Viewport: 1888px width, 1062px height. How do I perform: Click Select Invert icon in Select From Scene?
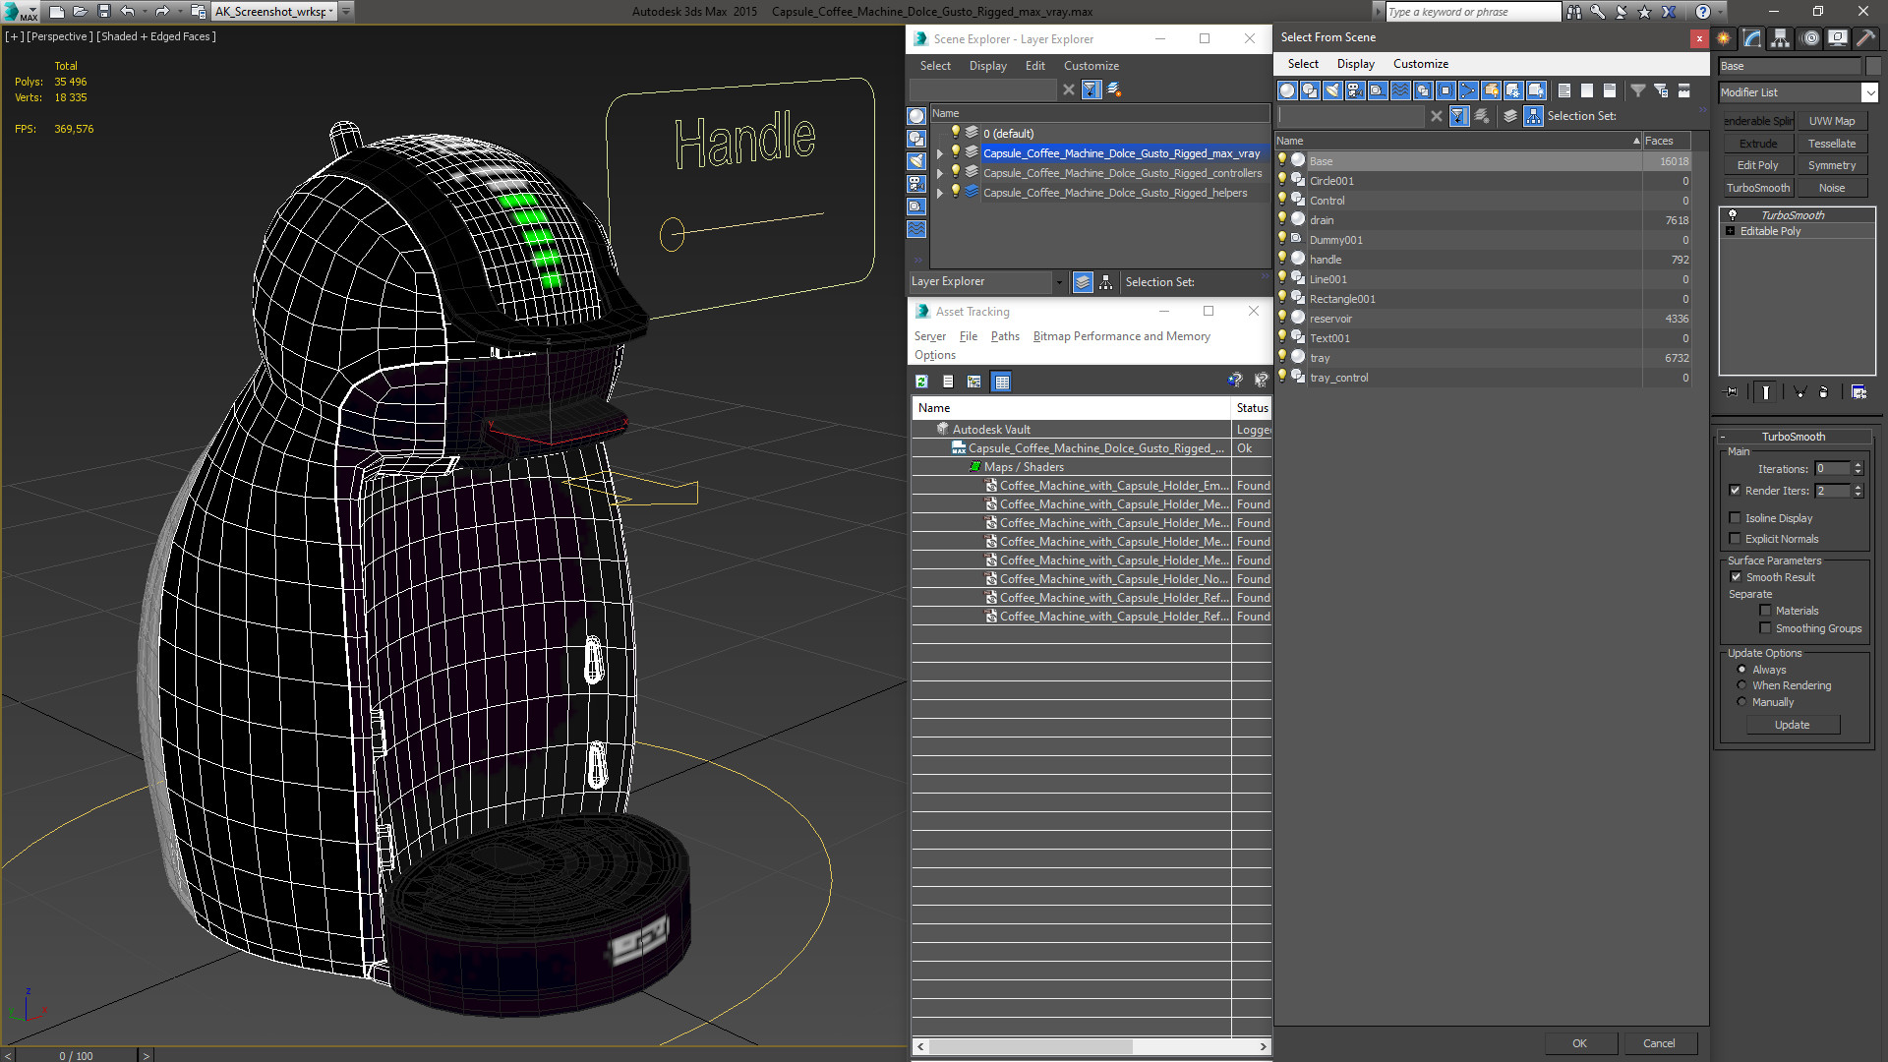[1610, 90]
